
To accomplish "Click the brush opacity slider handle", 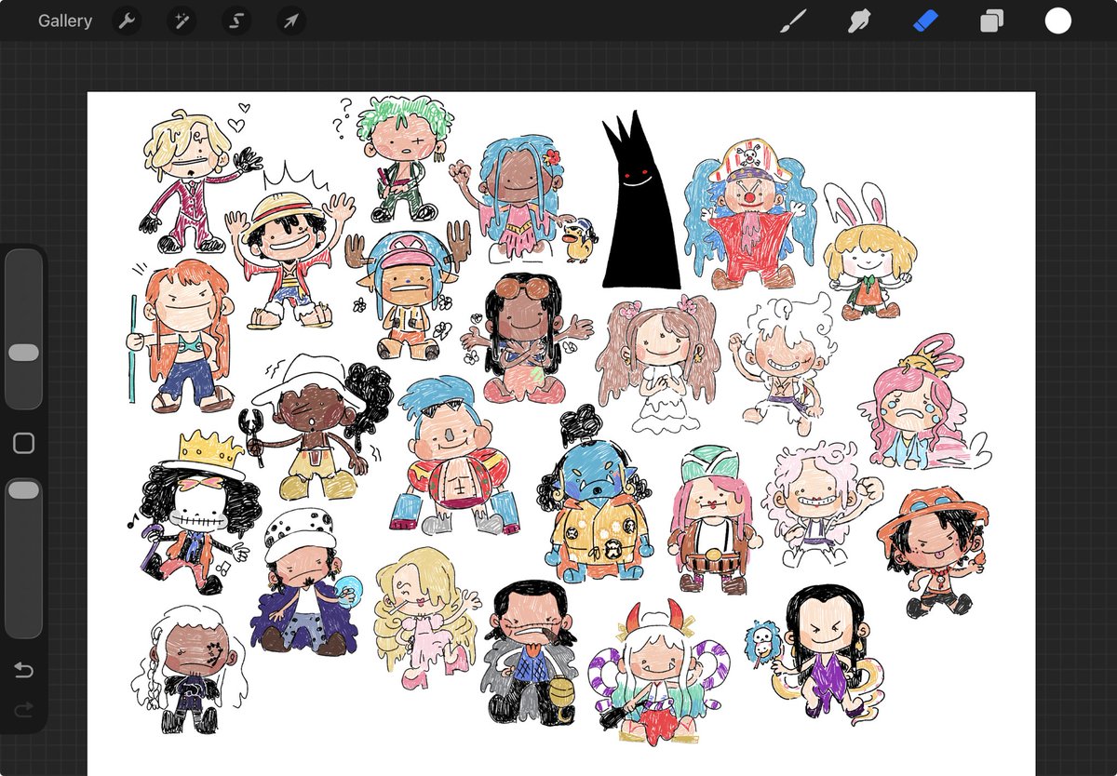I will [x=23, y=490].
